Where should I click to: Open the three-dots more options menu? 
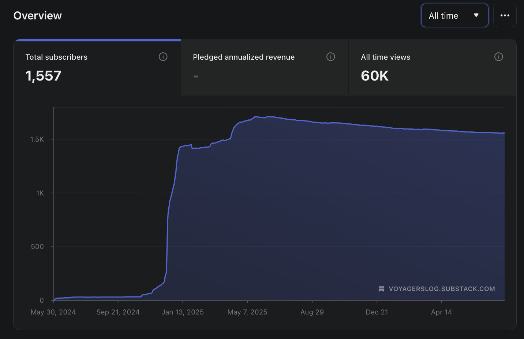point(505,15)
